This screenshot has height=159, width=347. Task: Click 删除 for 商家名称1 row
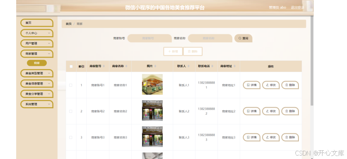[x=290, y=85]
